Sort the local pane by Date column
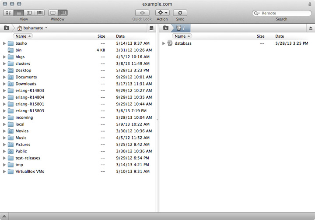The image size is (315, 220). pos(120,36)
